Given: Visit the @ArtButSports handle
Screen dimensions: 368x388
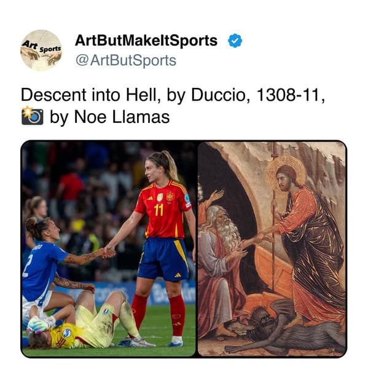Looking at the screenshot, I should click(x=126, y=60).
